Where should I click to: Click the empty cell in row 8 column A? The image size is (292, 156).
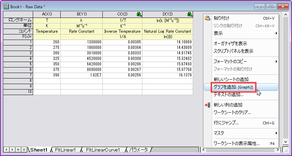point(47,81)
